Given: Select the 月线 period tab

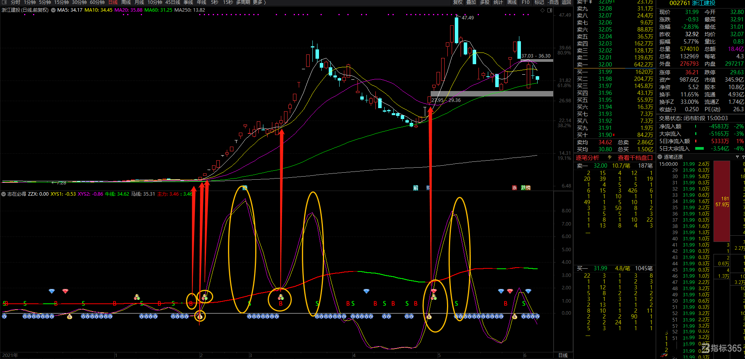Looking at the screenshot, I should click(x=139, y=2).
